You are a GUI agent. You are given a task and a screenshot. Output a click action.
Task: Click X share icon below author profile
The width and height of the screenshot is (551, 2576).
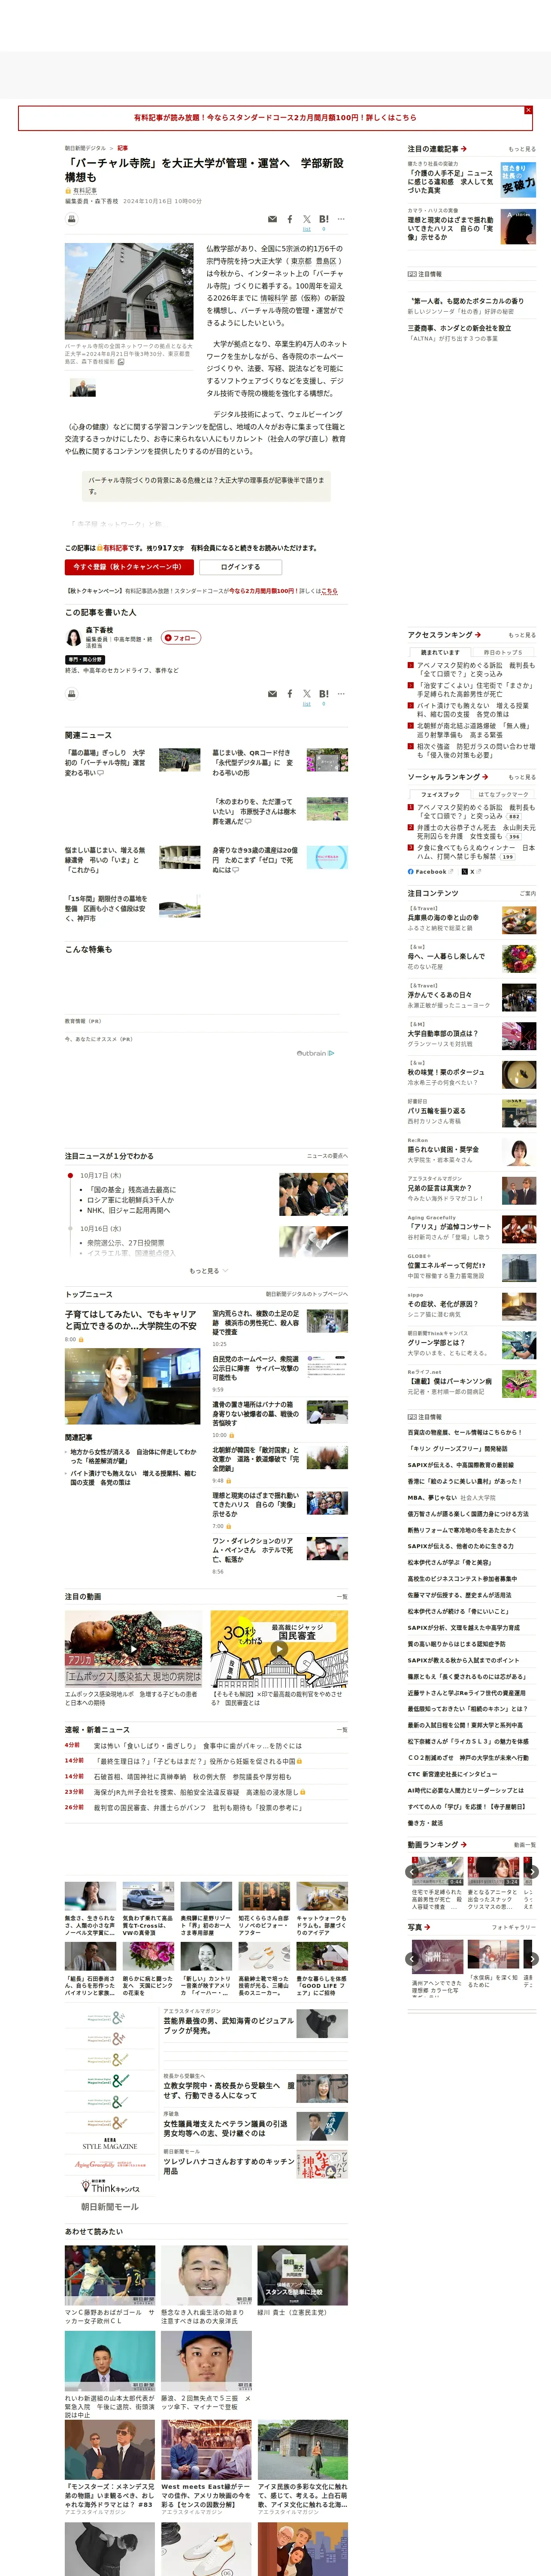[307, 693]
